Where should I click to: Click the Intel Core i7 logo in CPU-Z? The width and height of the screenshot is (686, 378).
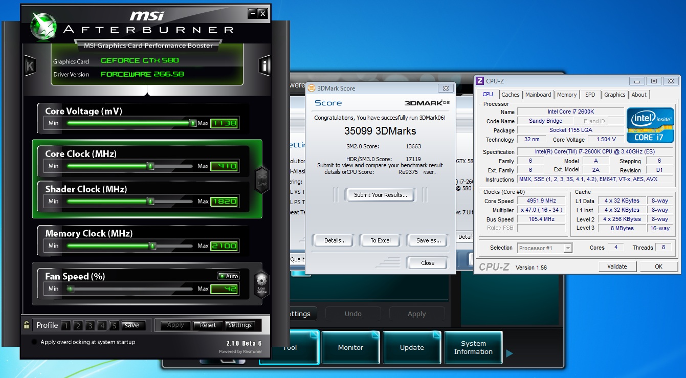(650, 125)
